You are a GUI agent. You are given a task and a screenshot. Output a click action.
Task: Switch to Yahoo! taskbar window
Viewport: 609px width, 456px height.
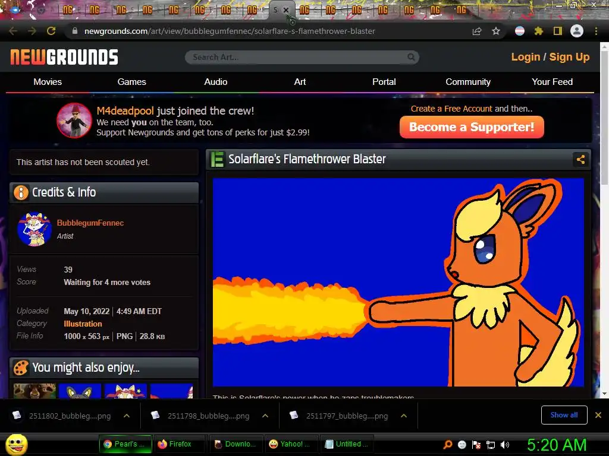(x=291, y=444)
